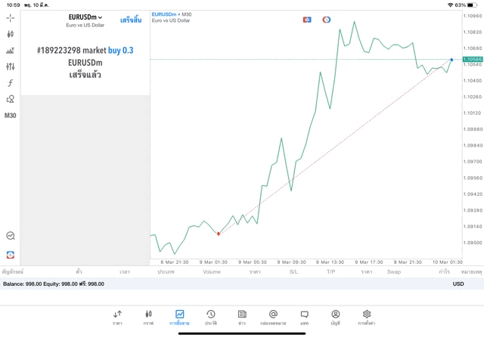Click the สัญลักษณ์ column header

pos(13,272)
